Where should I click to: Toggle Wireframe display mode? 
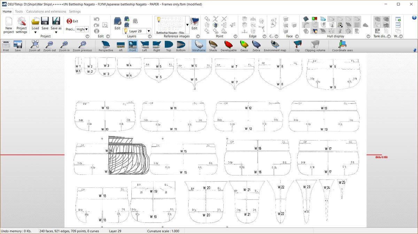point(199,45)
